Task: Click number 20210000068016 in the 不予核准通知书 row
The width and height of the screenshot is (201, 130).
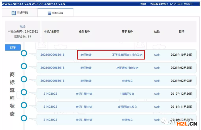Action: (x=52, y=55)
